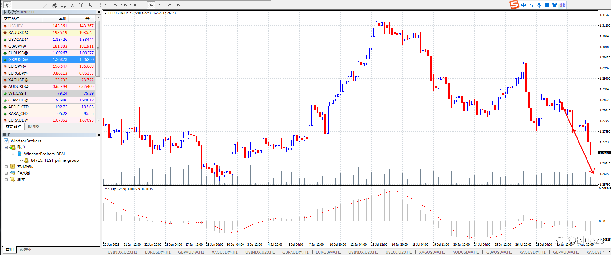Switch to the 即时图 tab
Screen dimensions: 611x255
coord(33,127)
